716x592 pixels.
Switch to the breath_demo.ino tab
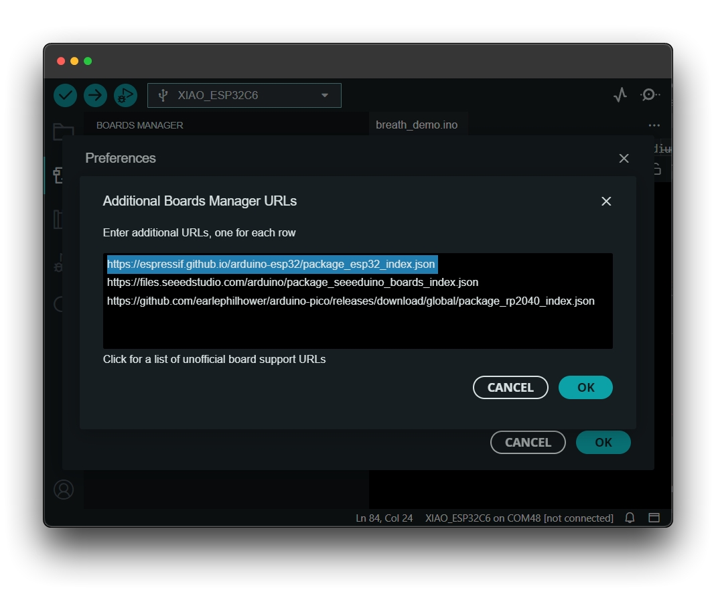(417, 125)
